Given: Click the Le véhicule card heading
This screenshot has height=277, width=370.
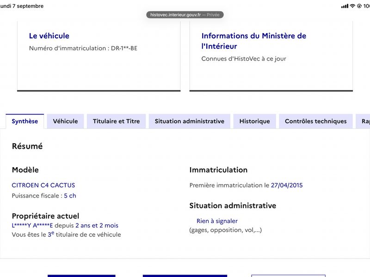Looking at the screenshot, I should pyautogui.click(x=49, y=36).
